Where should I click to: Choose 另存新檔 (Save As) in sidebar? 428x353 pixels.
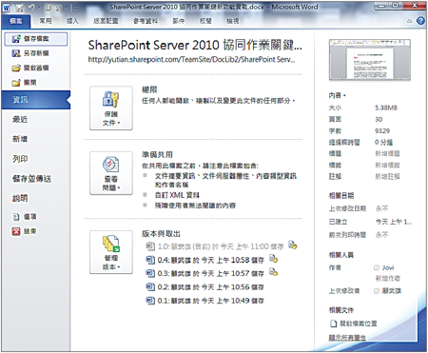point(30,53)
